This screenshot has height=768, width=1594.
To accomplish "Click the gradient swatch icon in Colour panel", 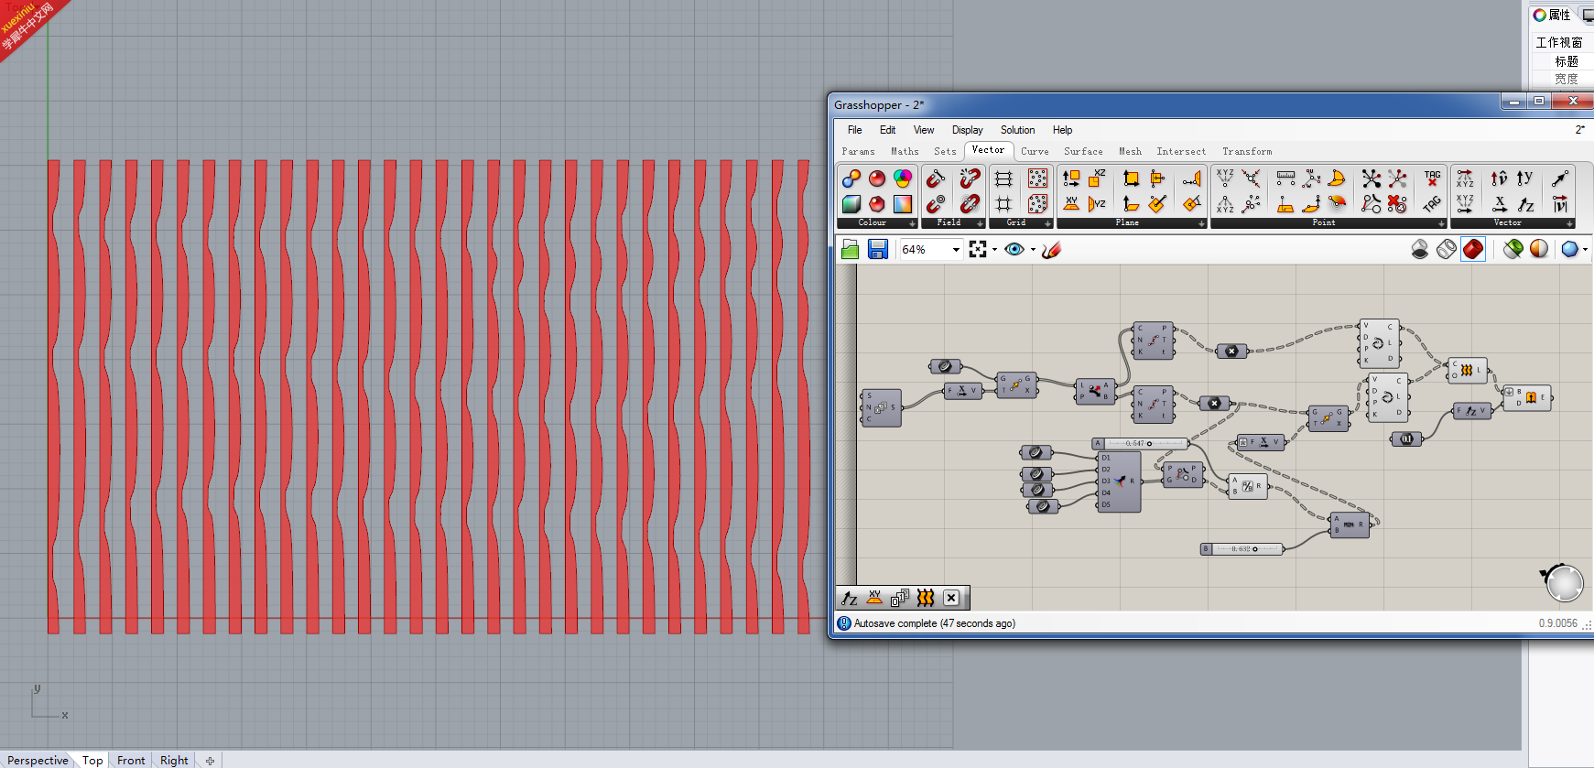I will tap(903, 203).
